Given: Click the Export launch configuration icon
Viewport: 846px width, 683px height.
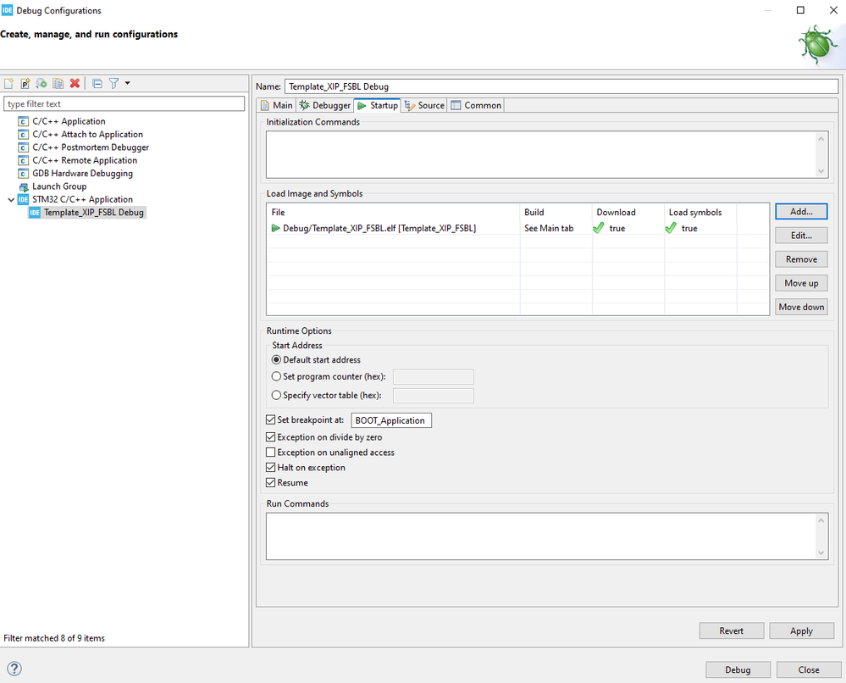Looking at the screenshot, I should 41,83.
